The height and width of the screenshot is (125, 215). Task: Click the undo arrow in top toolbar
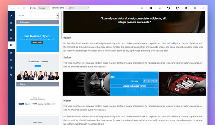click(x=168, y=8)
